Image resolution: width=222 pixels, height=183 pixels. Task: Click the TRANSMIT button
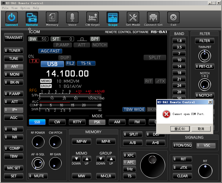click(x=14, y=38)
